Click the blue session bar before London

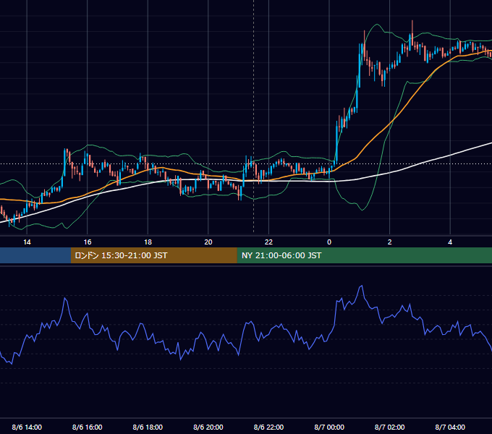click(35, 255)
